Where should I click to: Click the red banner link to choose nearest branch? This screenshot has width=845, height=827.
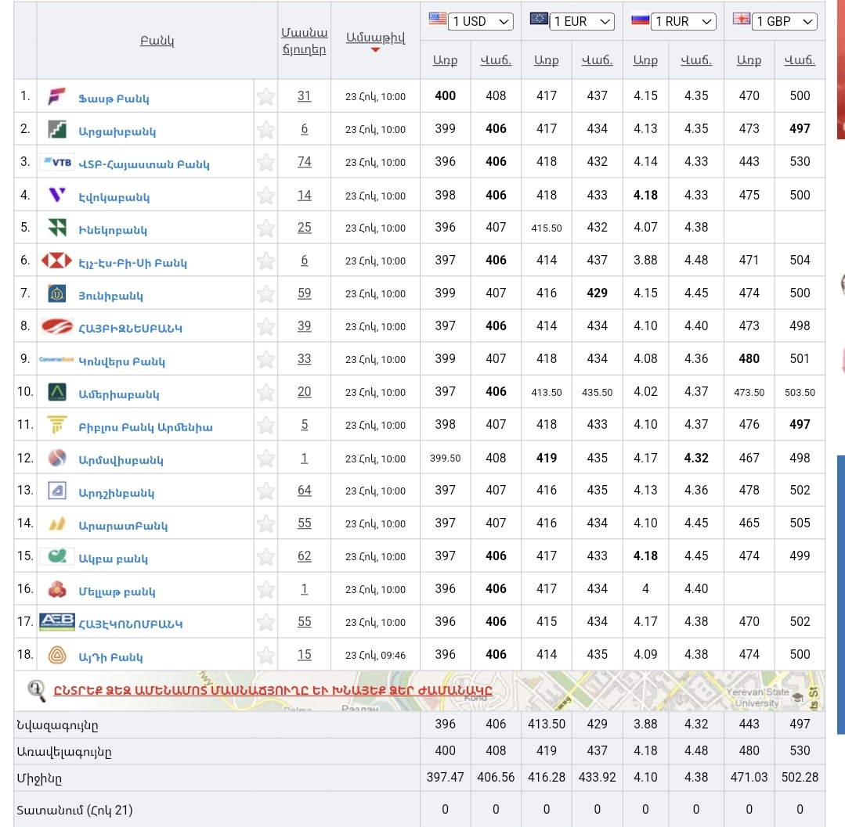273,690
